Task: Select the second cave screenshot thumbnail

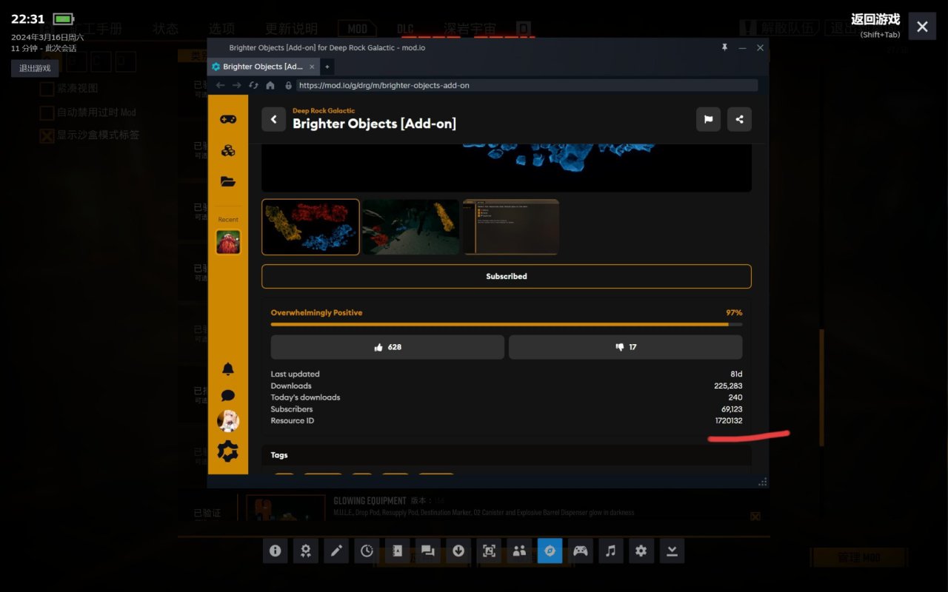Action: (x=411, y=226)
